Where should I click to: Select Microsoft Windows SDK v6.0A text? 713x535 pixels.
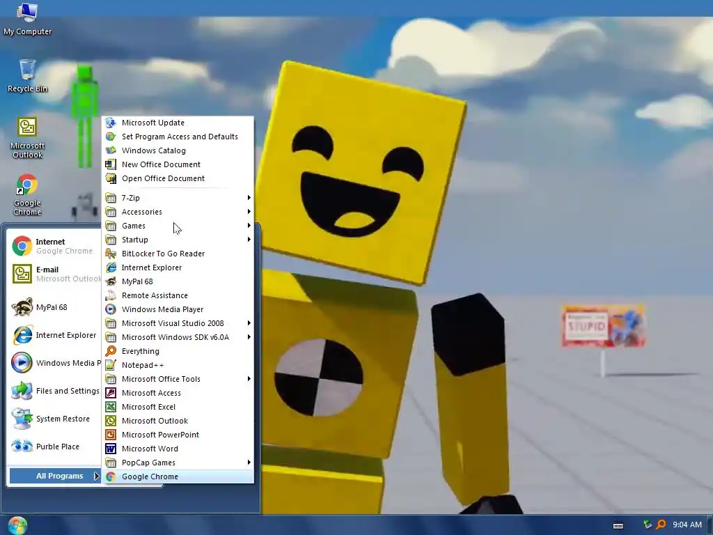pos(175,337)
